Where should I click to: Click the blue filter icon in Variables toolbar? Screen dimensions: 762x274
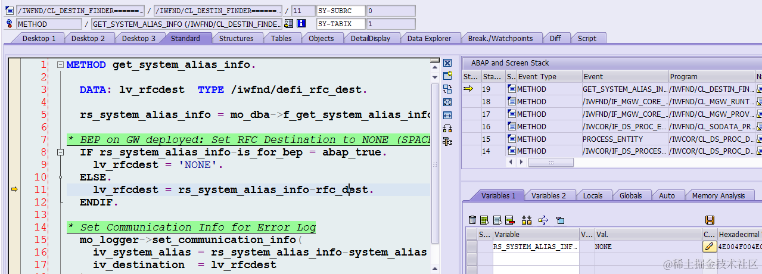tap(559, 220)
